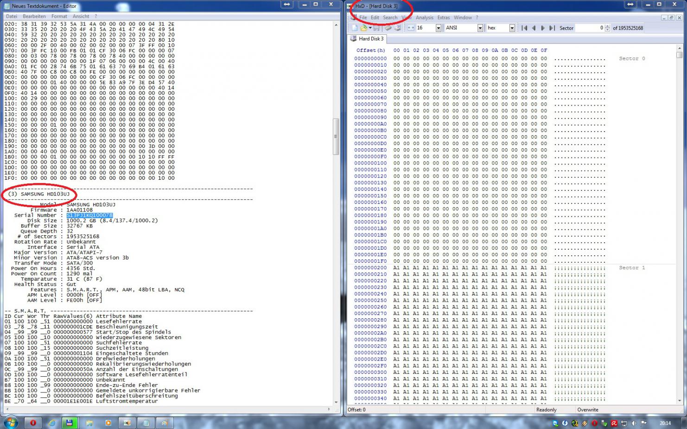Click network tray icon

coord(624,423)
